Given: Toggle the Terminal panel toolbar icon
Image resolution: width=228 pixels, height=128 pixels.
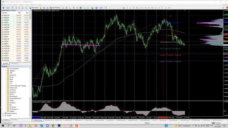Looking at the screenshot, I should coord(23,8).
